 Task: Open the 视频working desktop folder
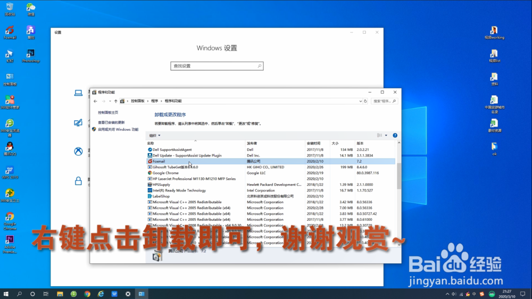pos(494,33)
